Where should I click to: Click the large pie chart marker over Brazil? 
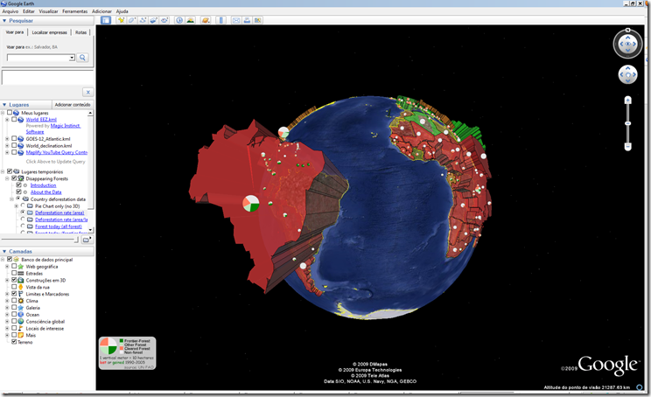click(x=251, y=203)
